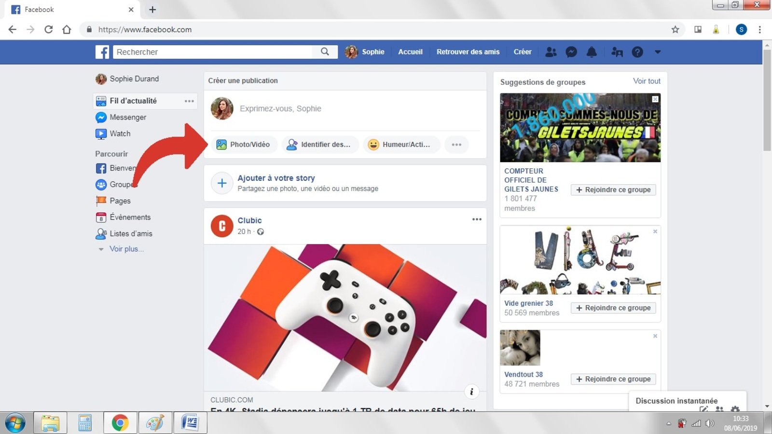The width and height of the screenshot is (772, 434).
Task: Add a Photo/Vidéo to the post
Action: [244, 144]
